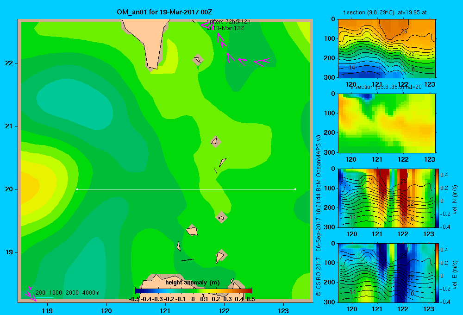Click the '200 1000 2000 4000m' bathymetry legend
Screen dimensions: 463x315
67,293
